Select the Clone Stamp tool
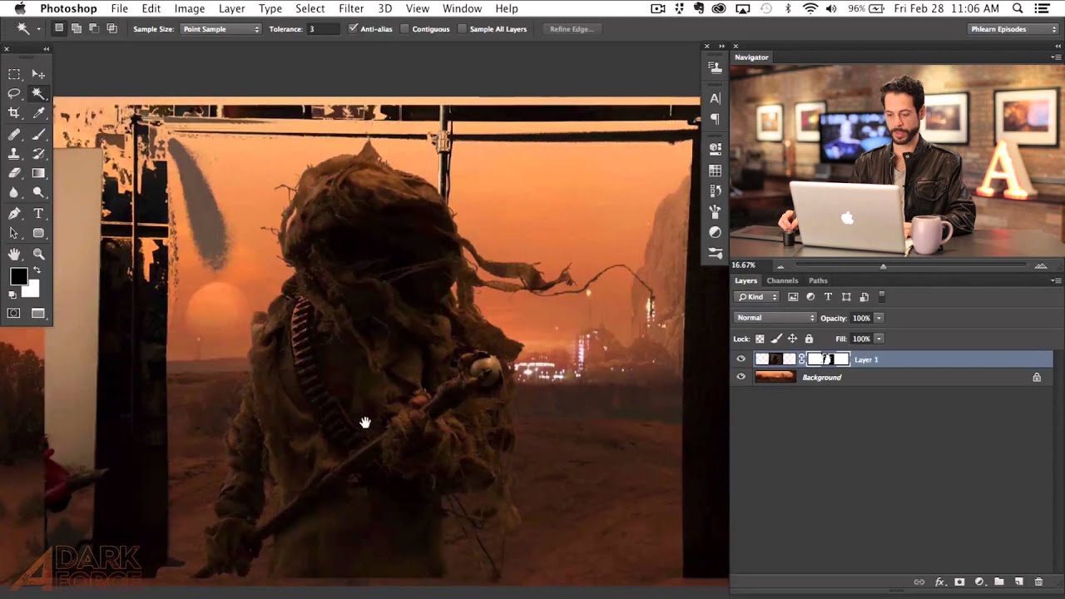1065x599 pixels. [14, 154]
